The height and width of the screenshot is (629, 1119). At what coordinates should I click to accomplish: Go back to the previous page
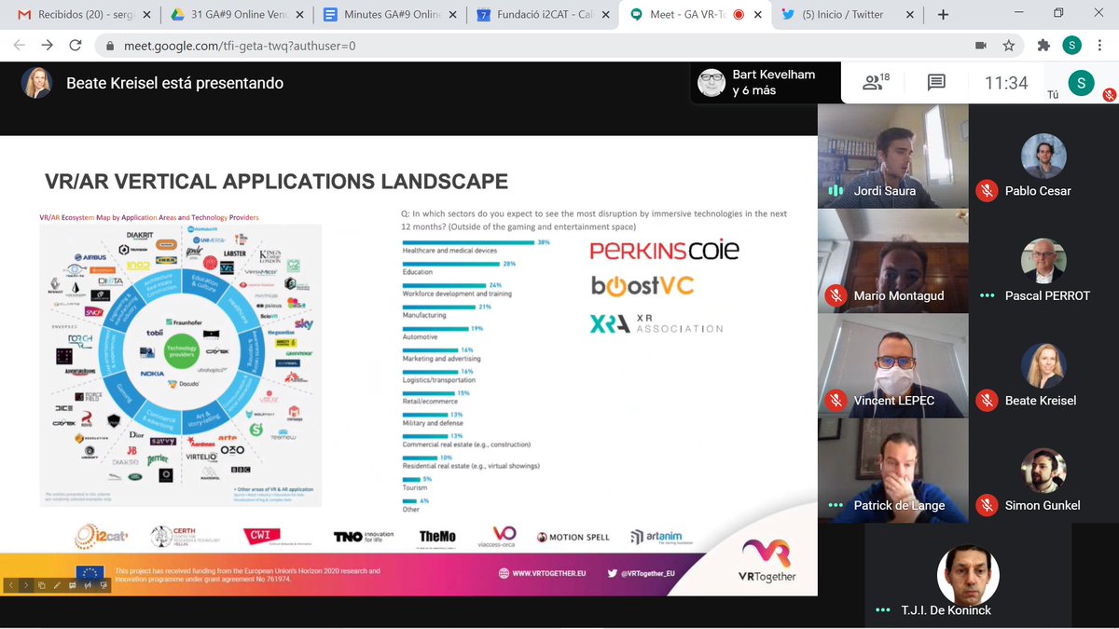[19, 46]
